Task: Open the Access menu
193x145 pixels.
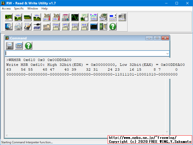Action: click(x=6, y=8)
